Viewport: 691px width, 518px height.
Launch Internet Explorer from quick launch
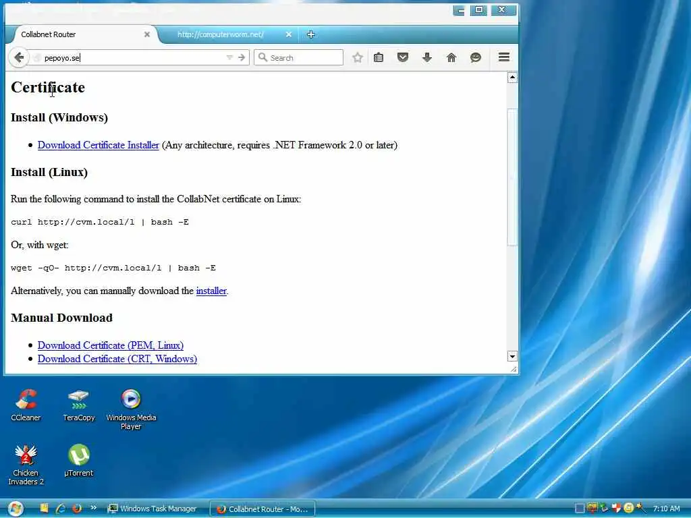click(60, 509)
